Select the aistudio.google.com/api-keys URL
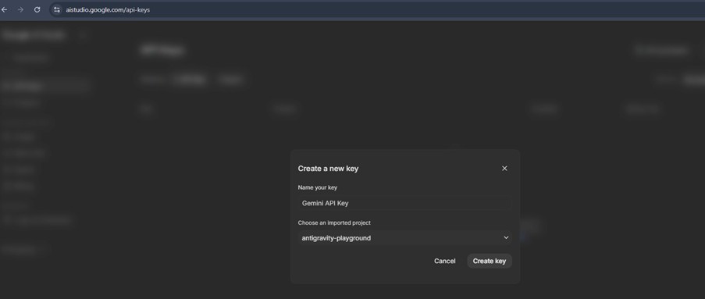705x299 pixels. (108, 9)
